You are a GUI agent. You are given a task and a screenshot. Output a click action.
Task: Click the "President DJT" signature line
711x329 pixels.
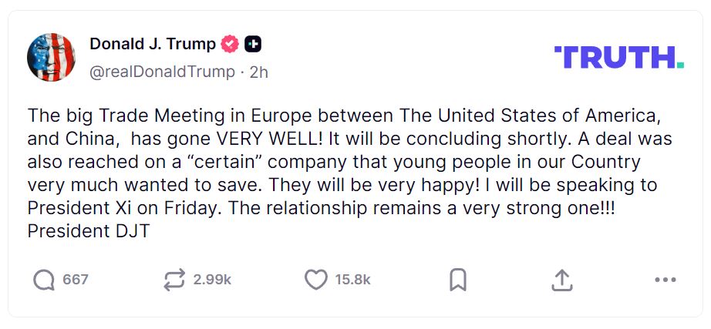88,231
